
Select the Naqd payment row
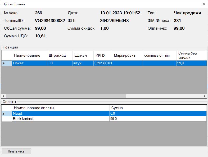coord(61,113)
